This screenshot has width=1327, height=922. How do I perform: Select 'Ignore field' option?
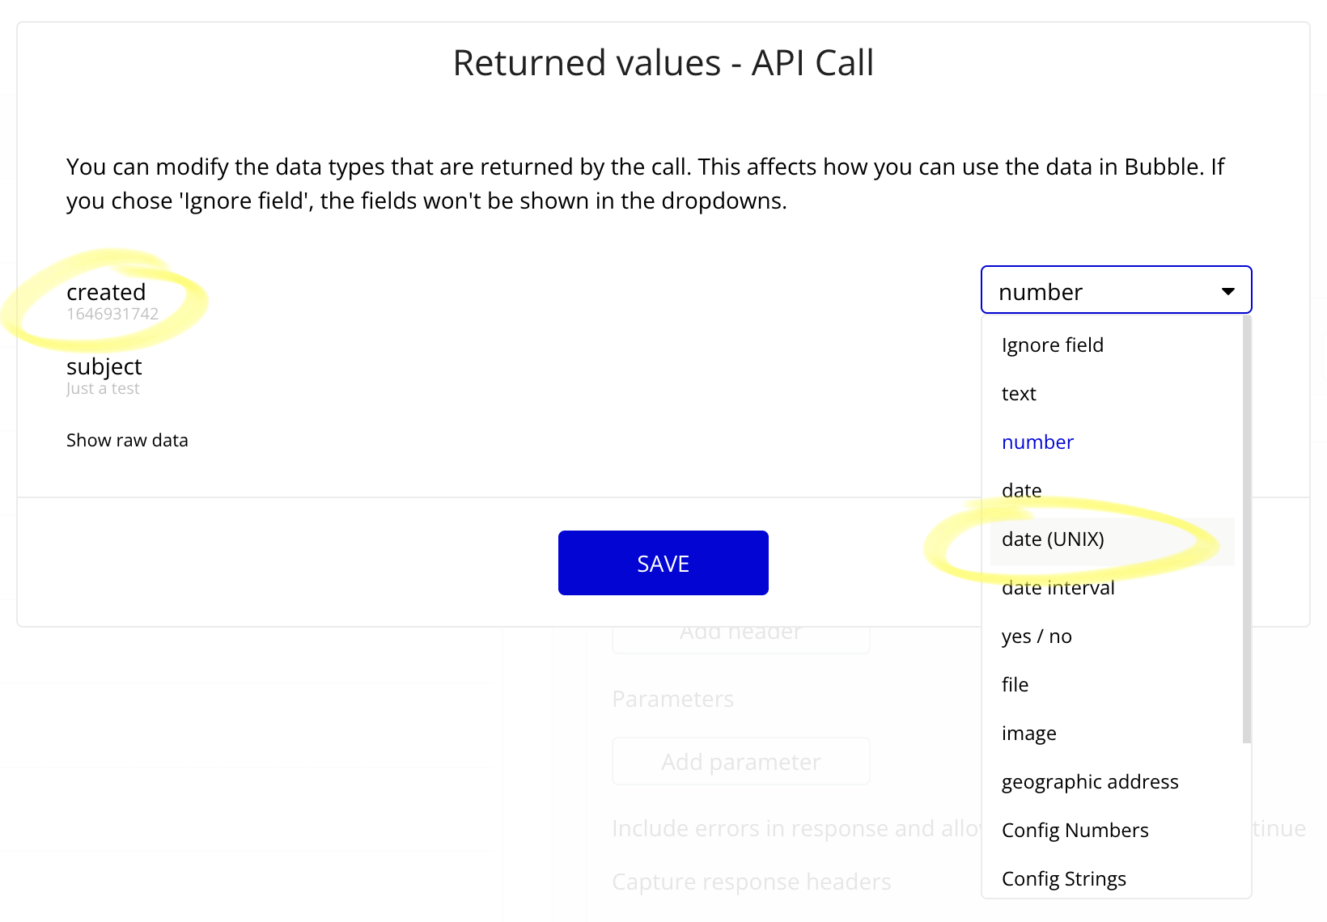(x=1052, y=345)
